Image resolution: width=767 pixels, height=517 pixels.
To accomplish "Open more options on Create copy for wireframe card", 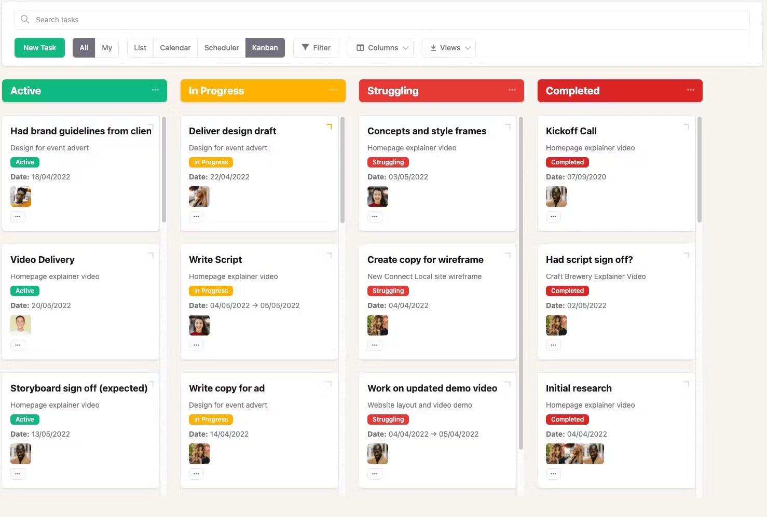I will click(375, 345).
